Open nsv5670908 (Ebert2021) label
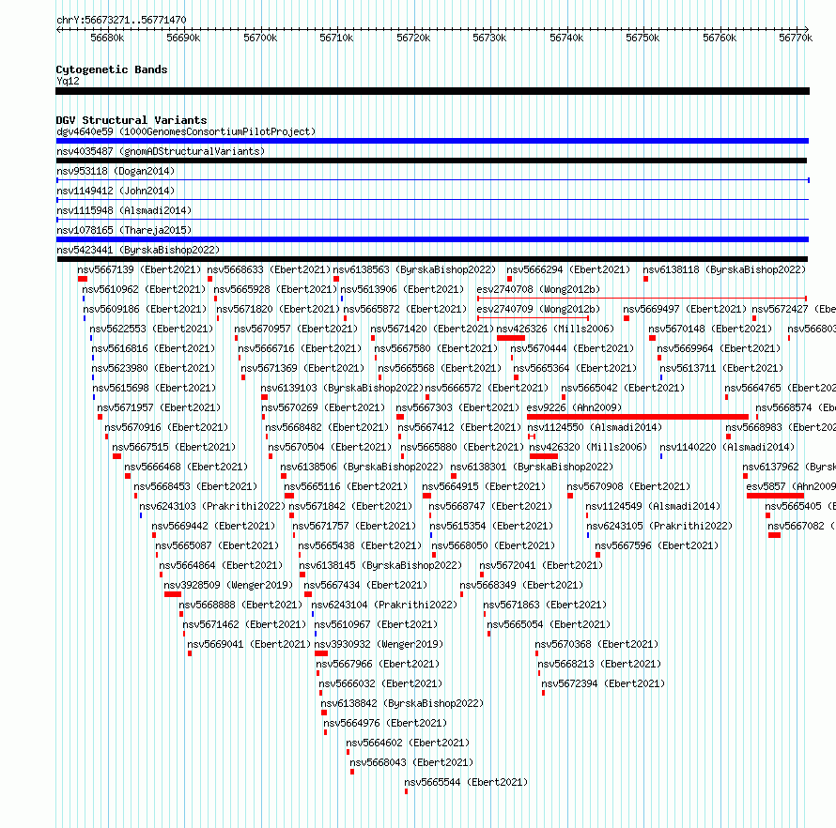This screenshot has height=828, width=836. point(628,486)
